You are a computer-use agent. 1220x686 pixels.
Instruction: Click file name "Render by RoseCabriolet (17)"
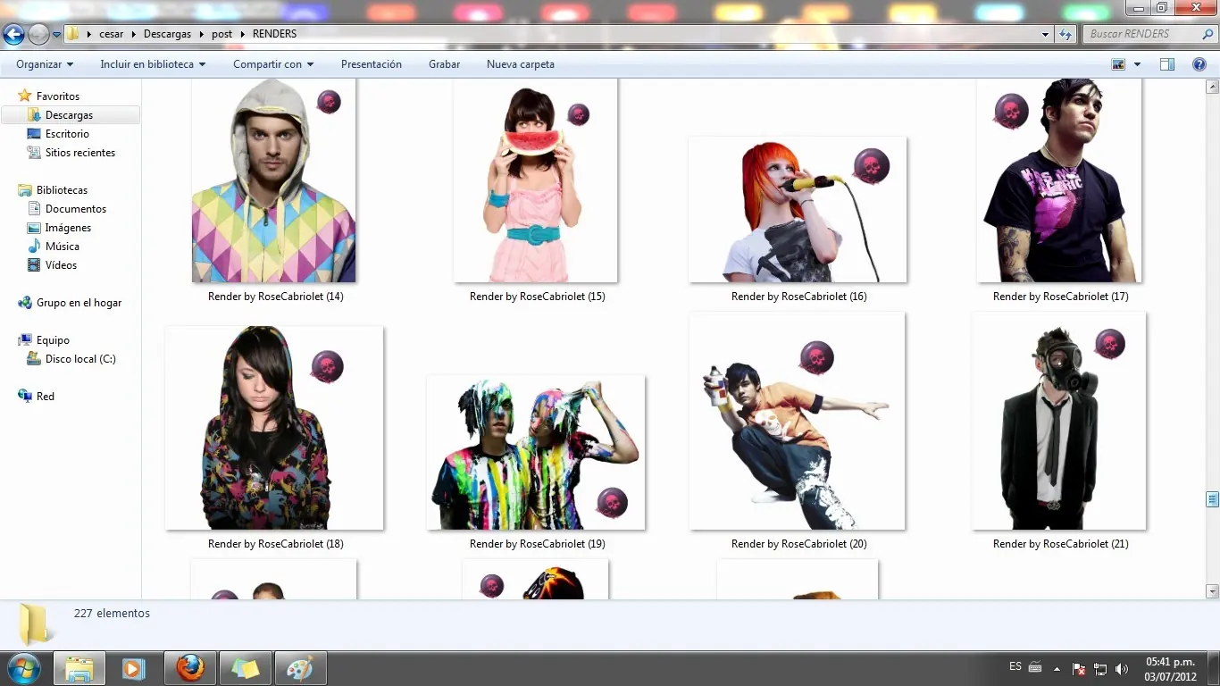(1060, 297)
